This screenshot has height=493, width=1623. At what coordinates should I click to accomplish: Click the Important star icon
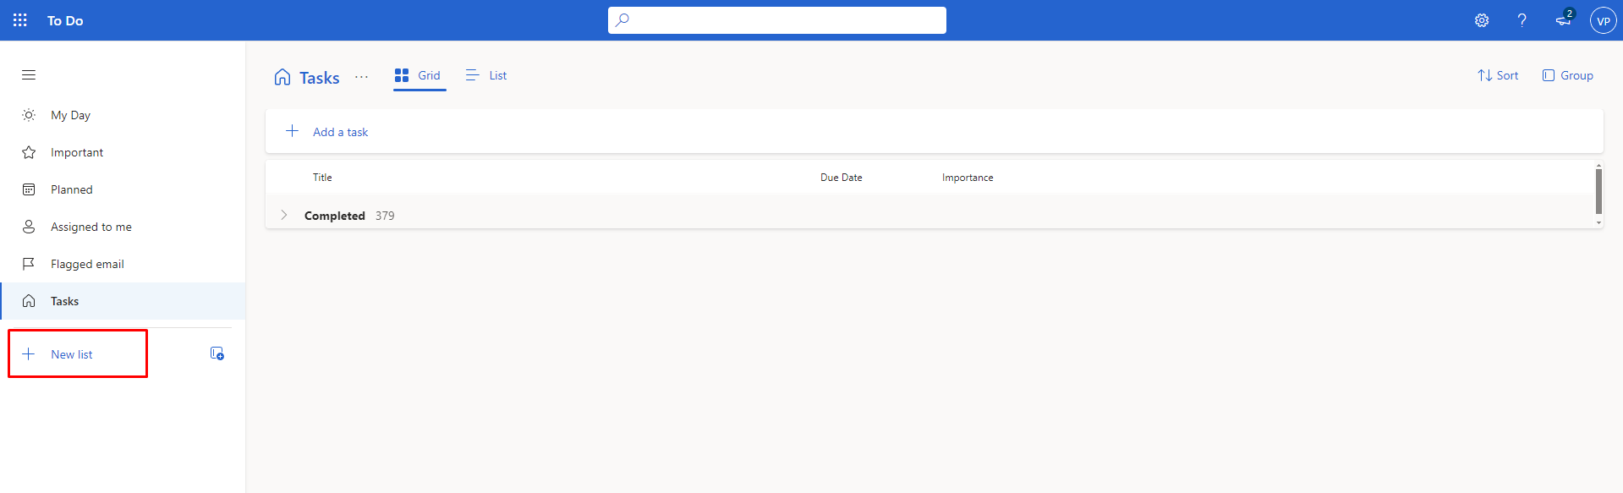[x=29, y=152]
